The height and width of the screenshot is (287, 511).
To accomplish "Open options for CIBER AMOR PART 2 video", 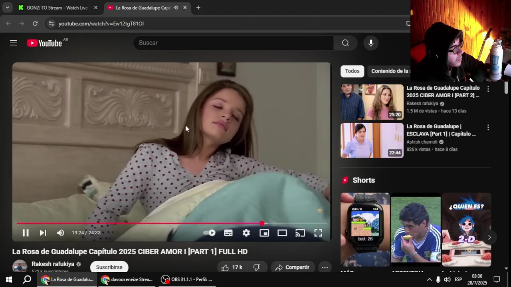I will point(488,89).
